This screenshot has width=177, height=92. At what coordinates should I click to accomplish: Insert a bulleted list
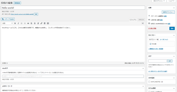pyautogui.click(x=21, y=23)
